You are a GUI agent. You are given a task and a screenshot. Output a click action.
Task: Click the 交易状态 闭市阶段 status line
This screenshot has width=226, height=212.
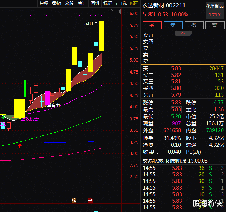point(175,161)
